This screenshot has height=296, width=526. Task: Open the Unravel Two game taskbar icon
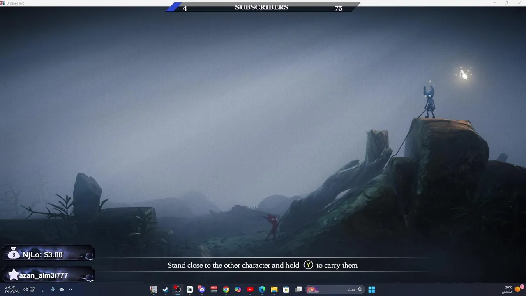pyautogui.click(x=153, y=289)
